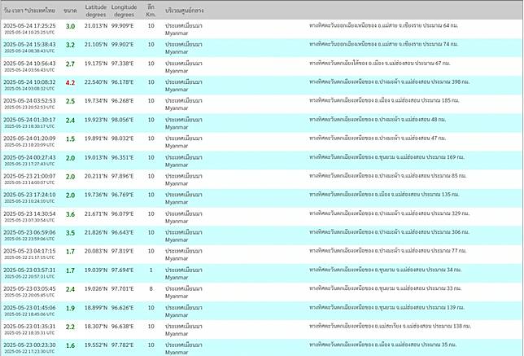This screenshot has width=524, height=356.
Task: Click the 2025-05-24 10:56:43 event timestamp
Action: coord(29,63)
